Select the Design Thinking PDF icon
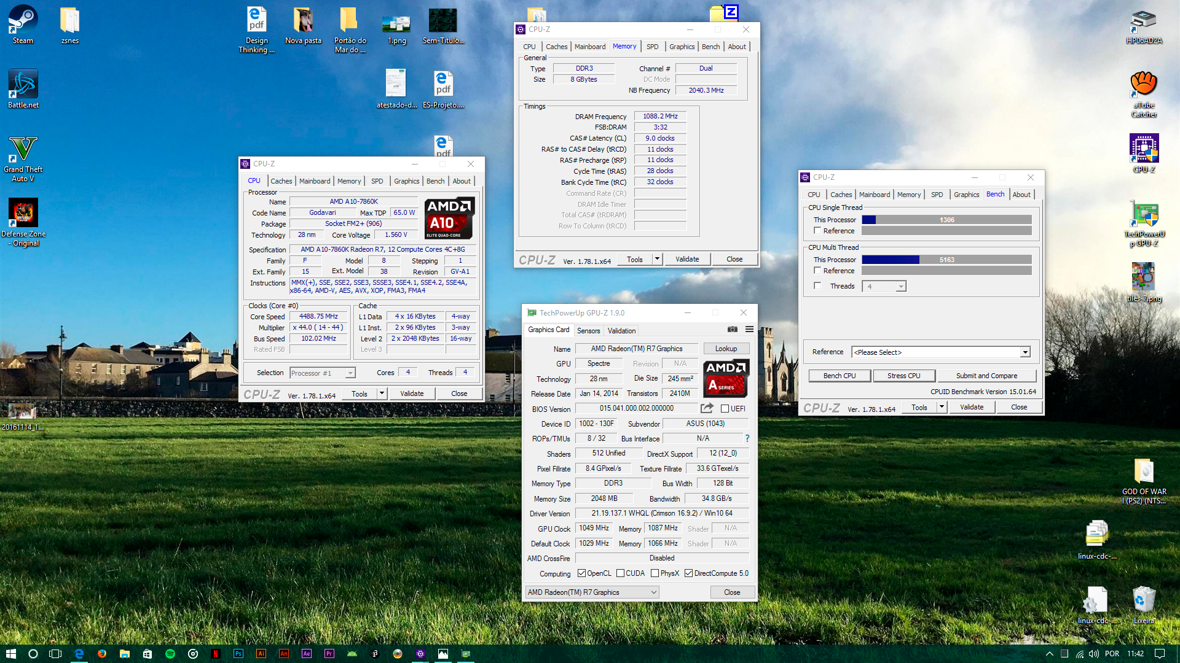The width and height of the screenshot is (1180, 663). [x=256, y=29]
